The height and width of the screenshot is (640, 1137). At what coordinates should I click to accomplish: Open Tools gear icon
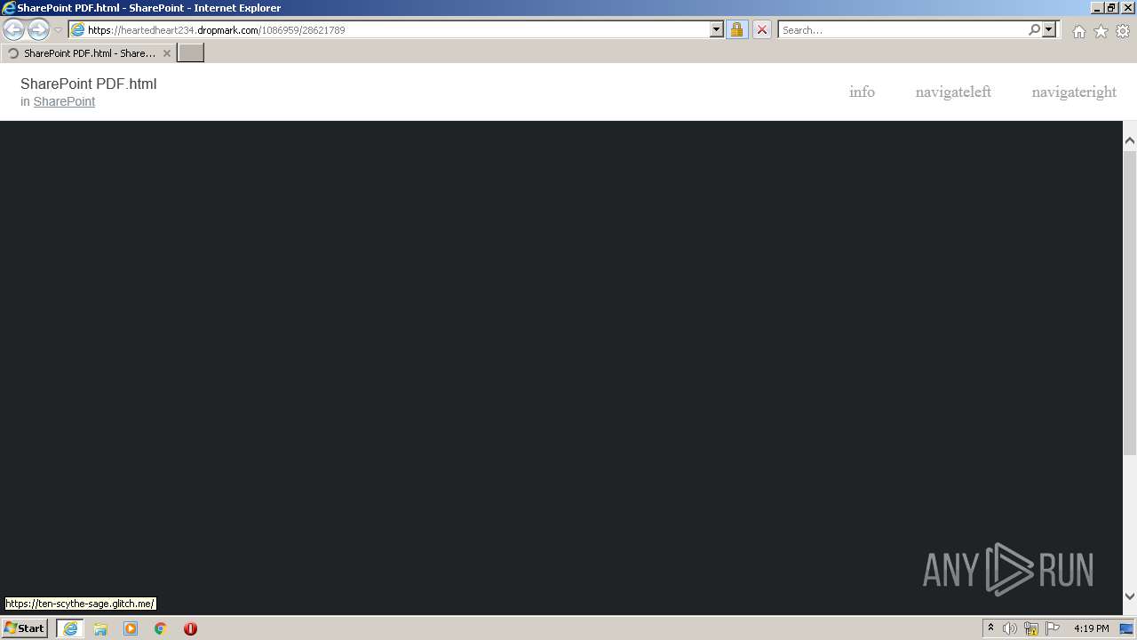(1123, 31)
